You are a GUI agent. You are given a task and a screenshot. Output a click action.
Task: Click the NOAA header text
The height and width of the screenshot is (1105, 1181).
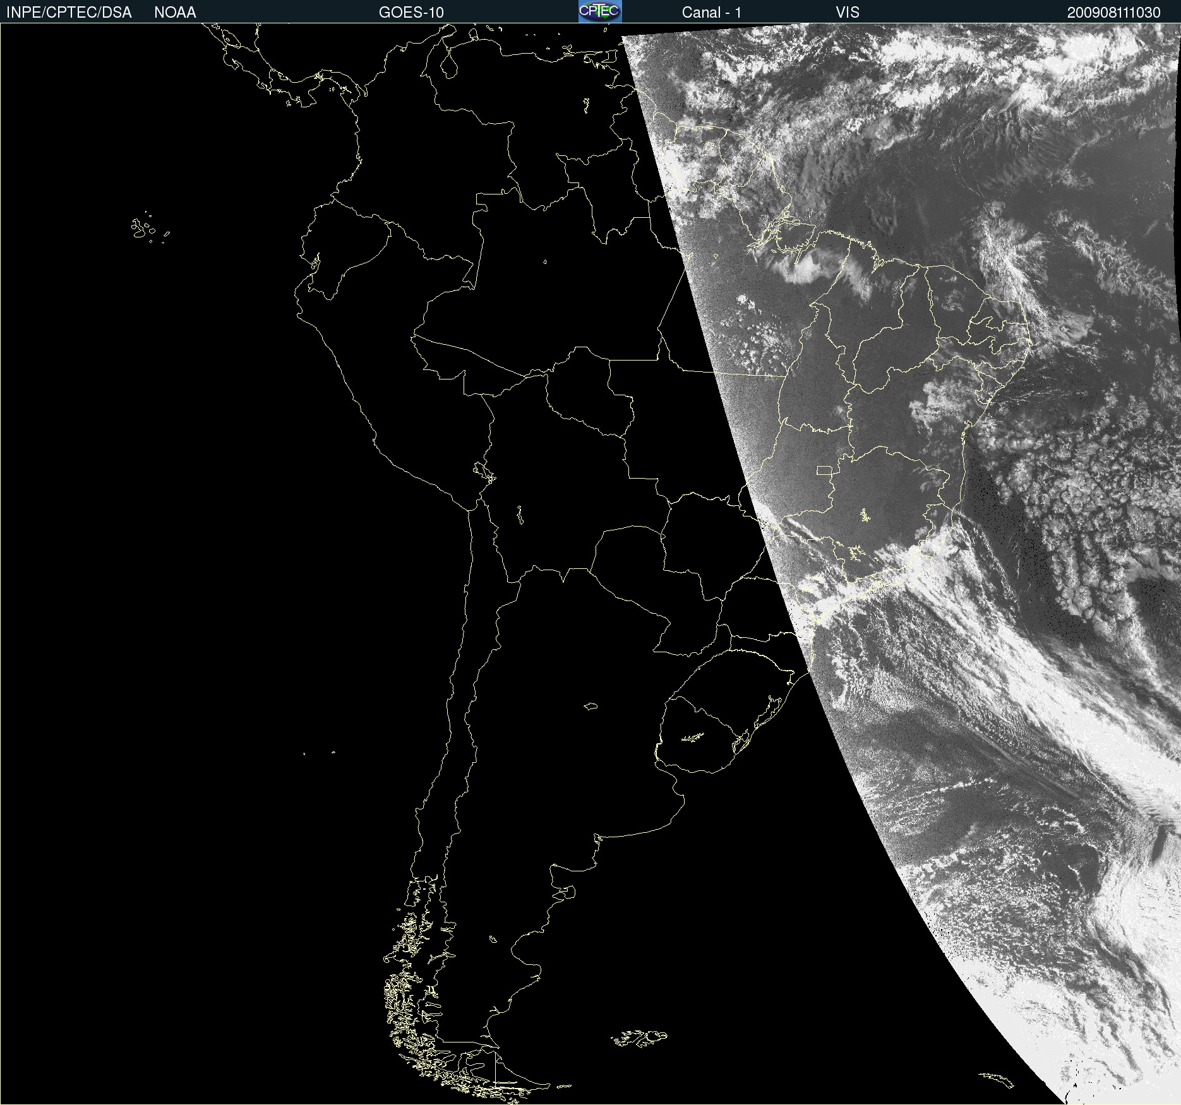175,13
